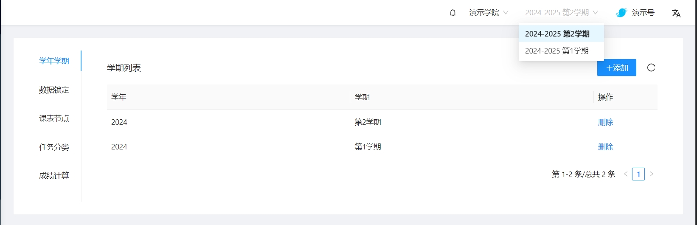This screenshot has width=697, height=225.
Task: Switch to the 数据锁定 tab
Action: [x=54, y=90]
